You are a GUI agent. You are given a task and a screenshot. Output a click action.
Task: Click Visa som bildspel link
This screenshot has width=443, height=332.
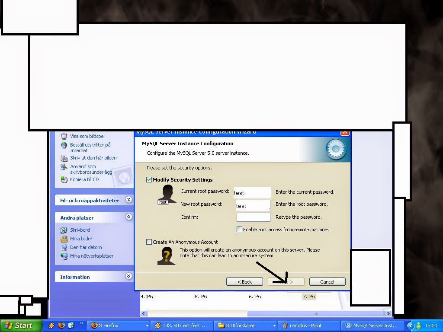[x=87, y=136]
